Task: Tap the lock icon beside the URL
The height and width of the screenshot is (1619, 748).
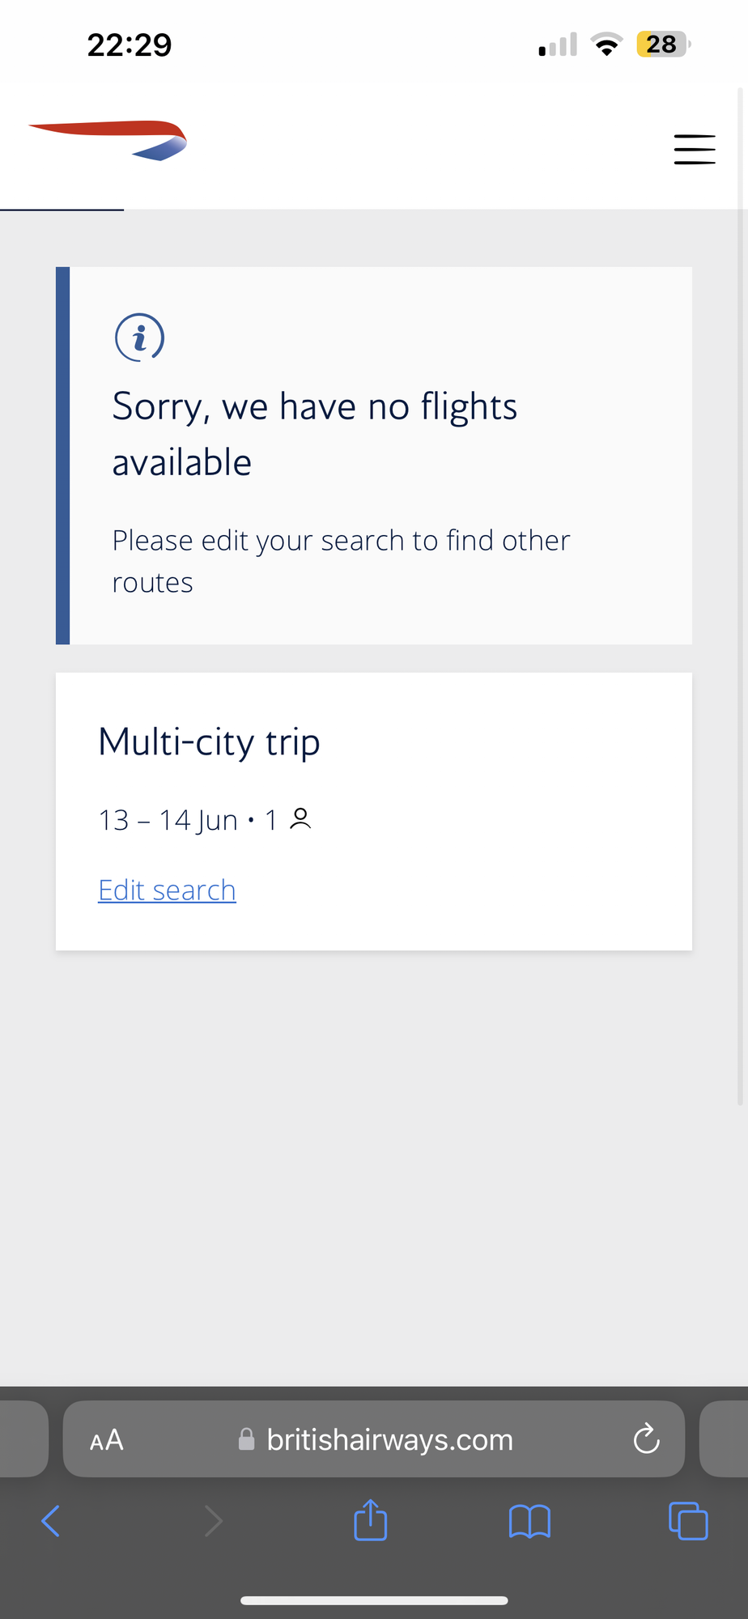Action: (246, 1438)
